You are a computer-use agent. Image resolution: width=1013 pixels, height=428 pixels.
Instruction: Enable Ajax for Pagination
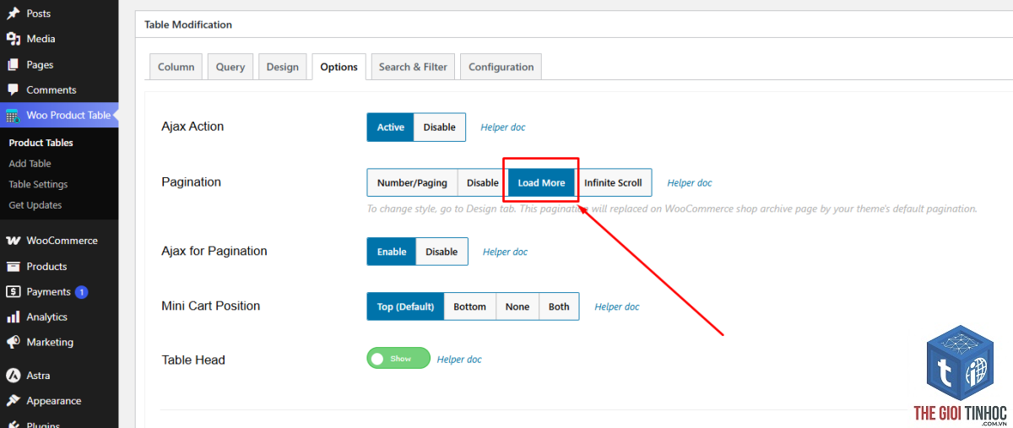(392, 252)
